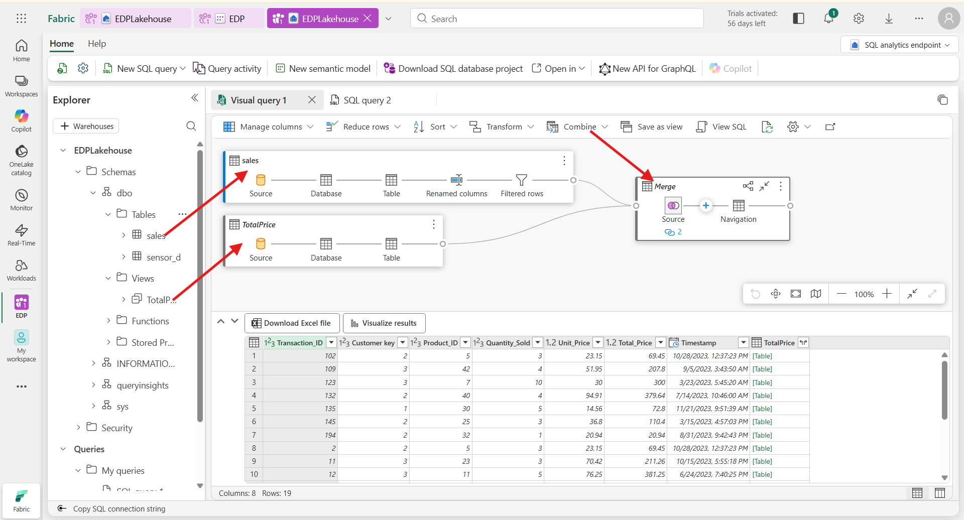Open the OneLake catalog from sidebar

pyautogui.click(x=21, y=160)
